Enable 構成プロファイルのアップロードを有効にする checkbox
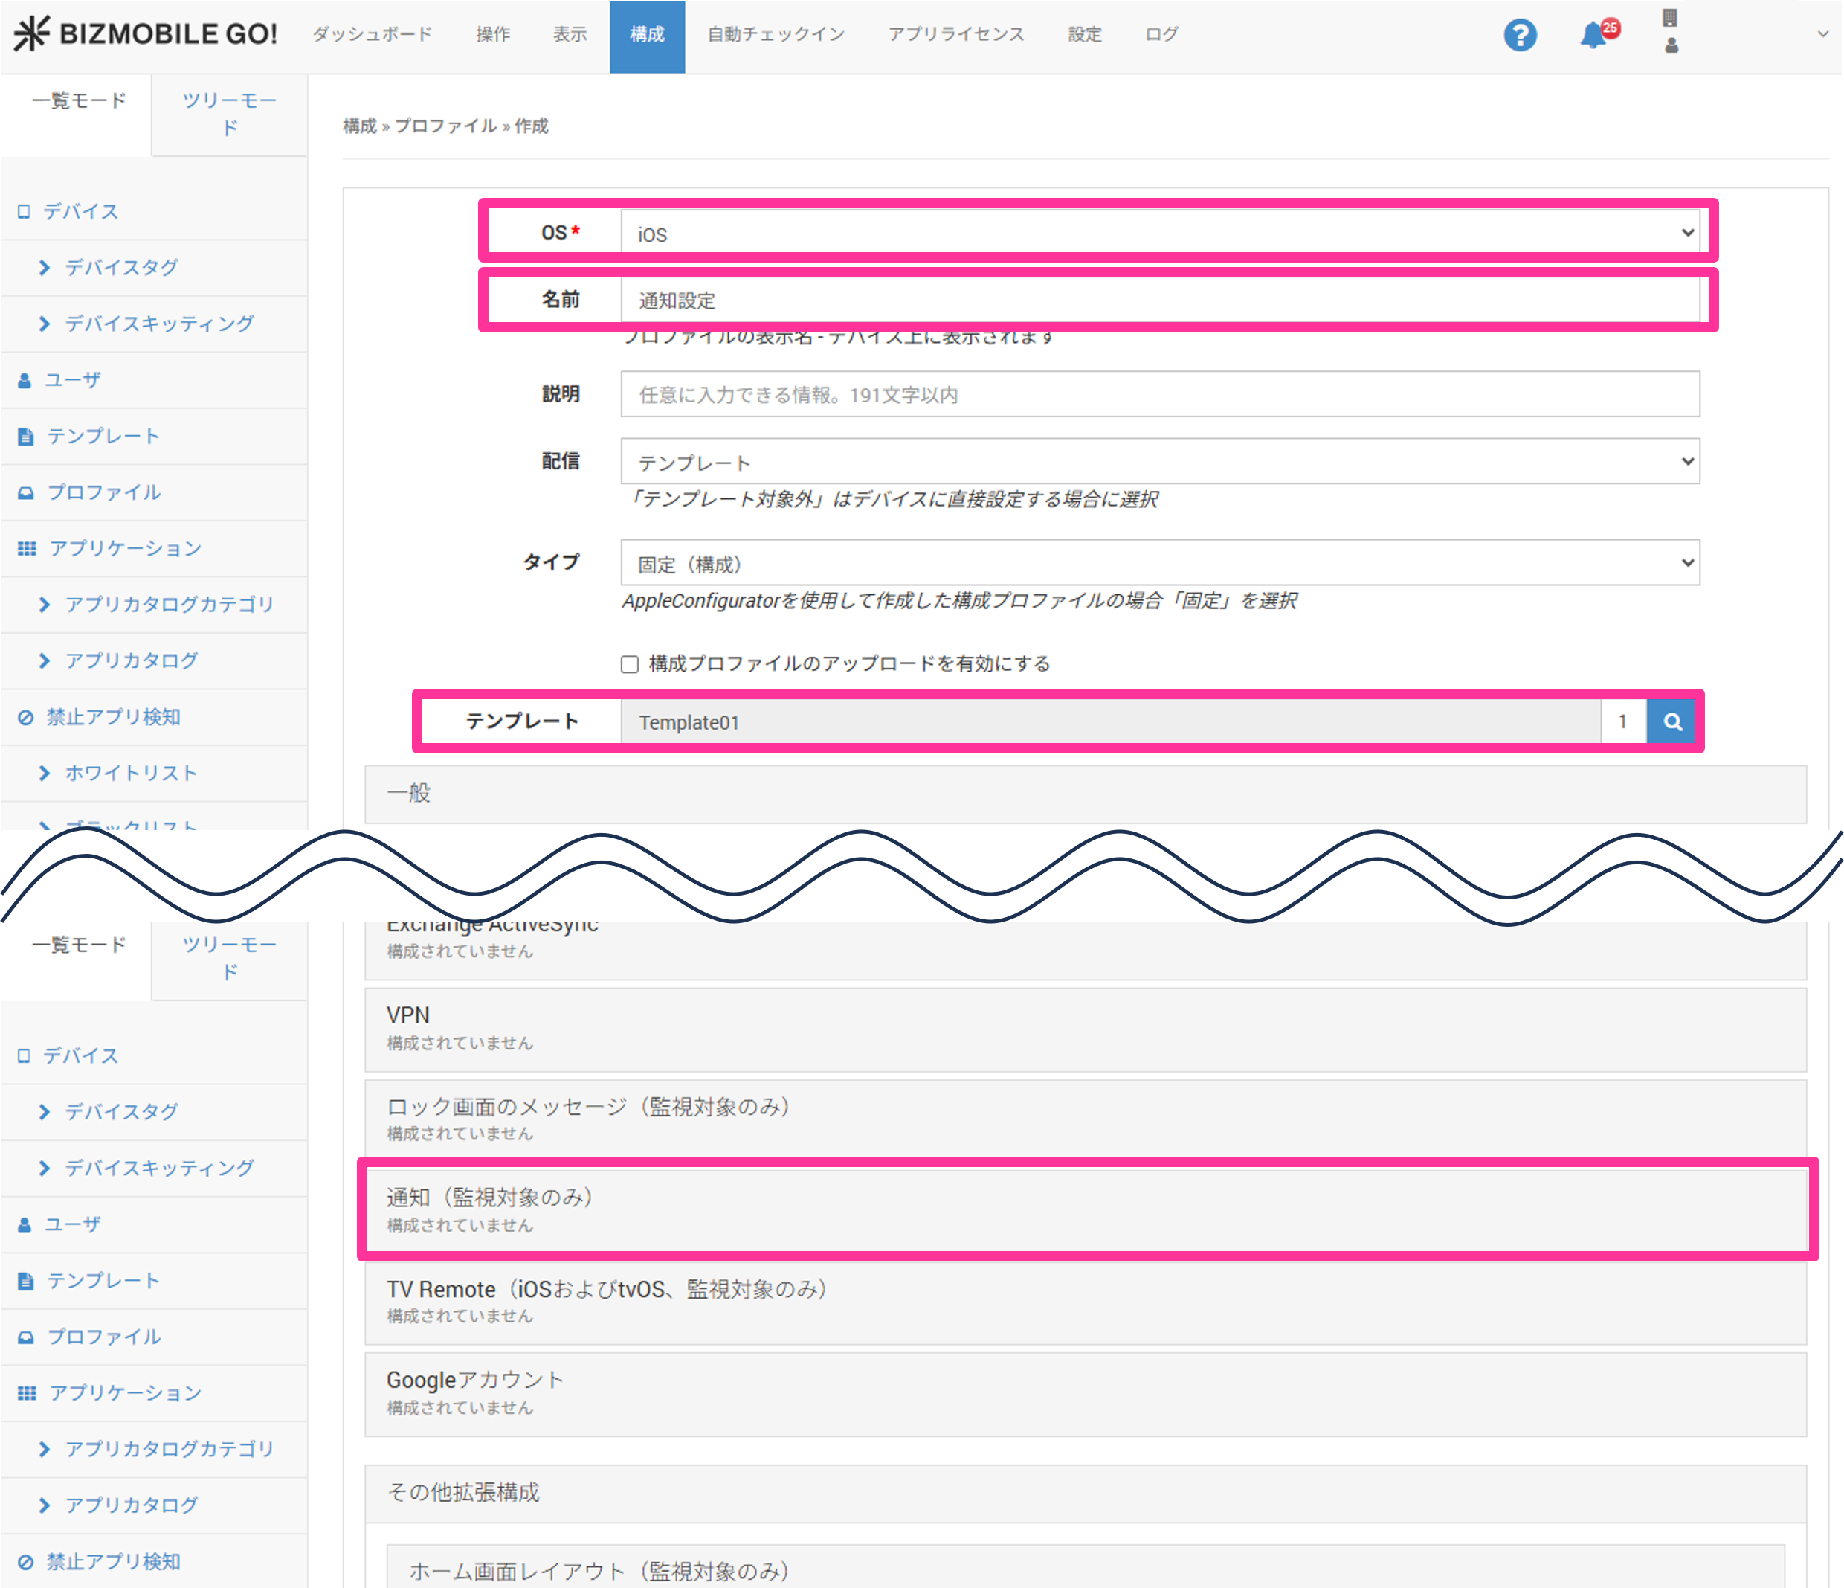The image size is (1844, 1588). click(x=630, y=664)
